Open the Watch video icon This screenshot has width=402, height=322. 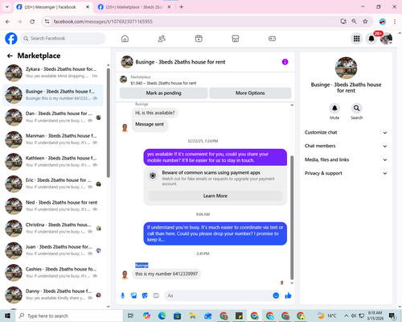[199, 39]
